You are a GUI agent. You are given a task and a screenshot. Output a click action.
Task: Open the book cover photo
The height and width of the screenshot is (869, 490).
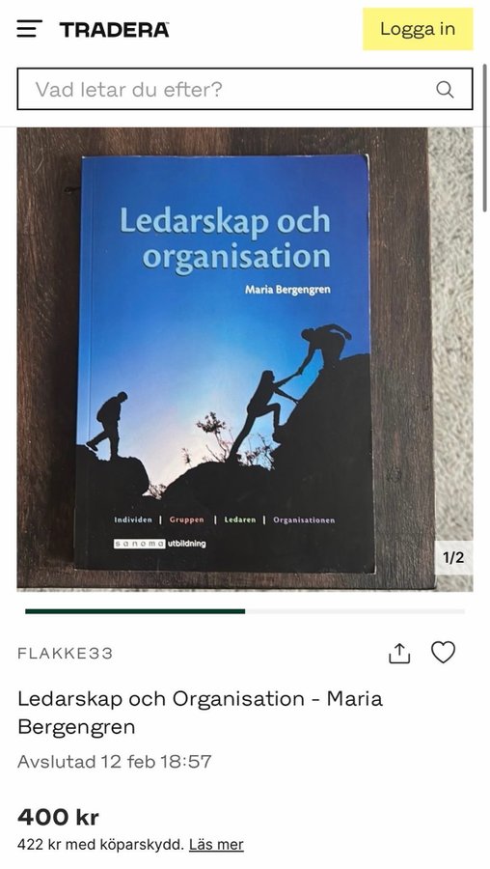pos(245,359)
